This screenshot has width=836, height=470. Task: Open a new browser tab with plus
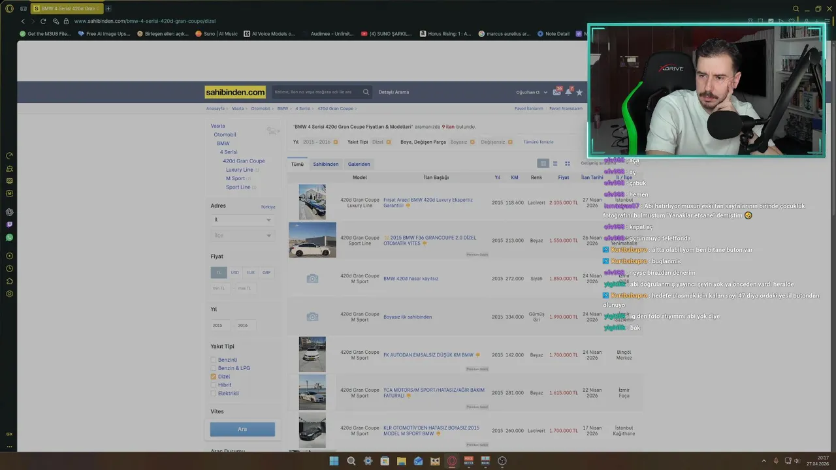click(108, 8)
